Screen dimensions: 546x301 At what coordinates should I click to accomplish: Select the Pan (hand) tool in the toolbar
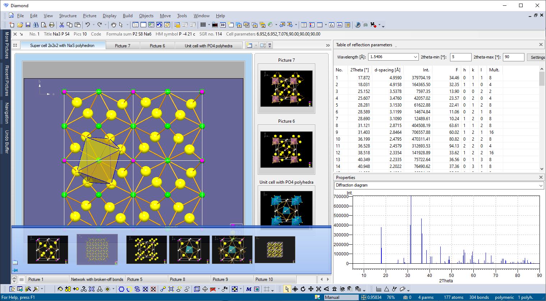[x=114, y=25]
